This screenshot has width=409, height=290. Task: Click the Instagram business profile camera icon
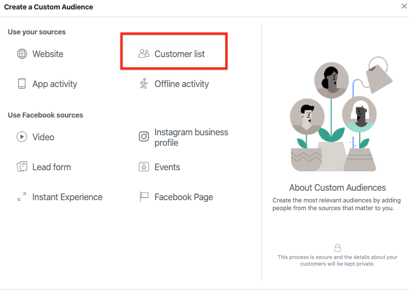[144, 136]
